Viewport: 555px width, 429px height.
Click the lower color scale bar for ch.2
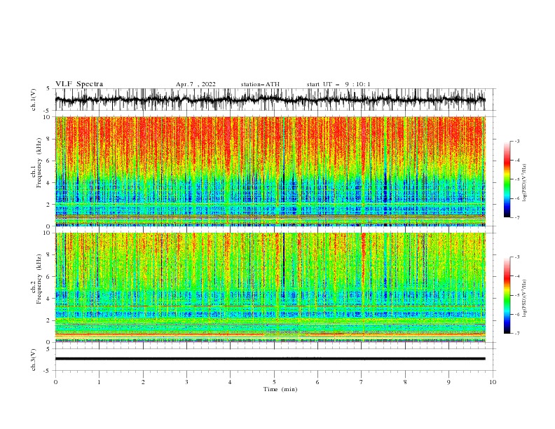[x=507, y=295]
